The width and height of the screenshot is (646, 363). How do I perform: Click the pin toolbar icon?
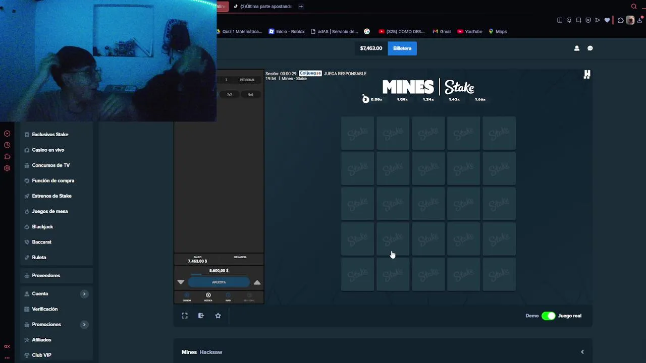point(569,20)
